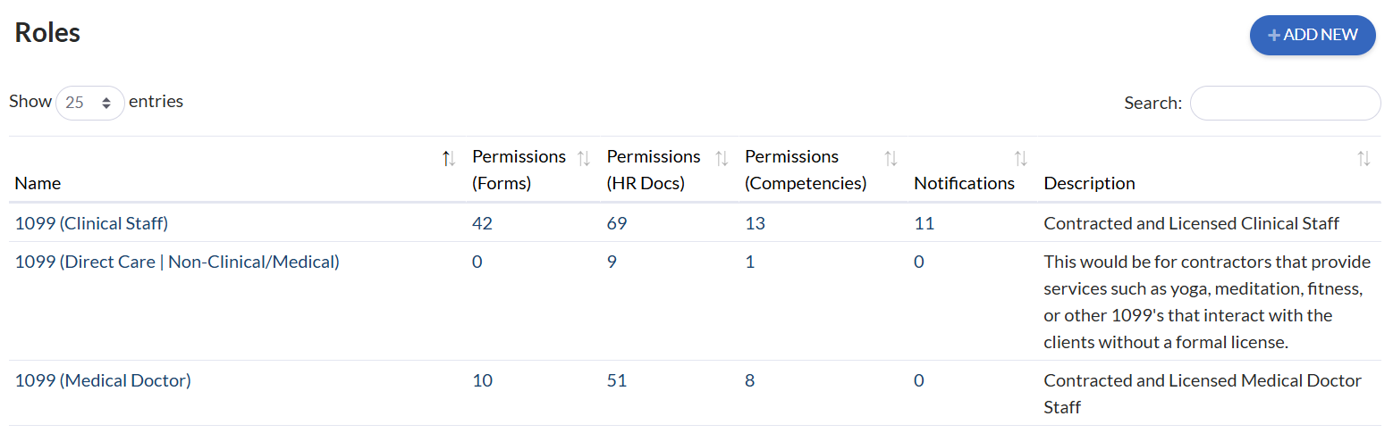Click HR Docs count 9 for Direct Care
Viewport: 1393px width, 433px height.
(x=612, y=262)
